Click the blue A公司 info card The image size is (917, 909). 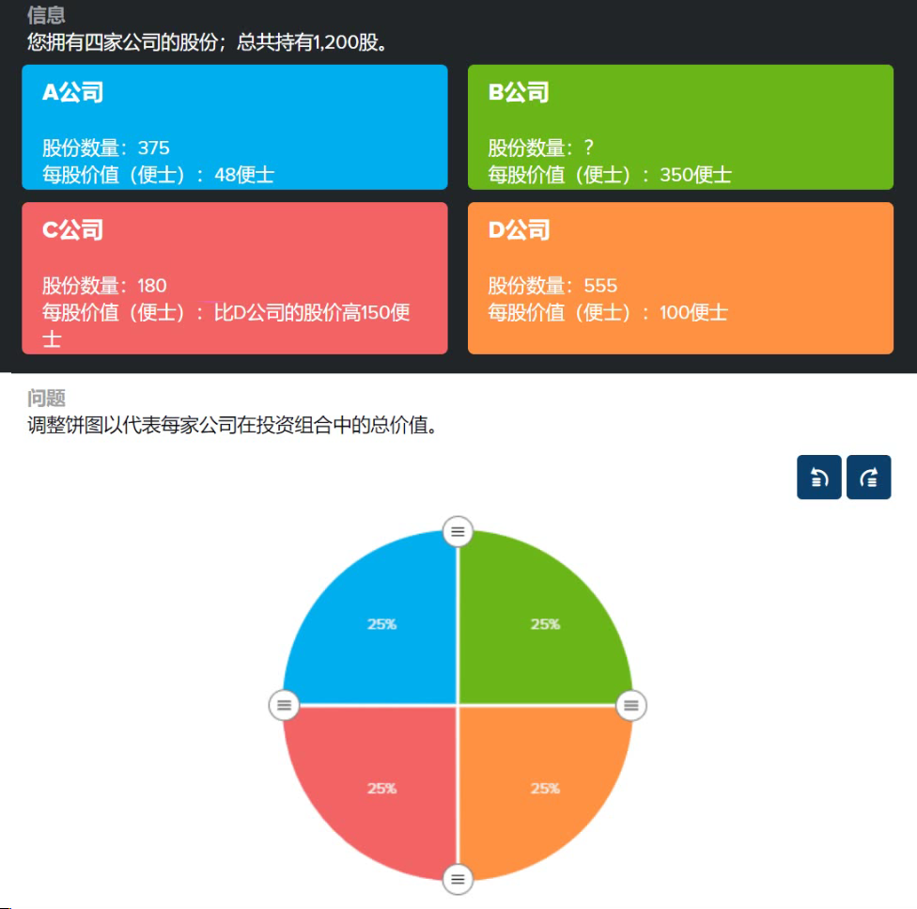(x=233, y=127)
